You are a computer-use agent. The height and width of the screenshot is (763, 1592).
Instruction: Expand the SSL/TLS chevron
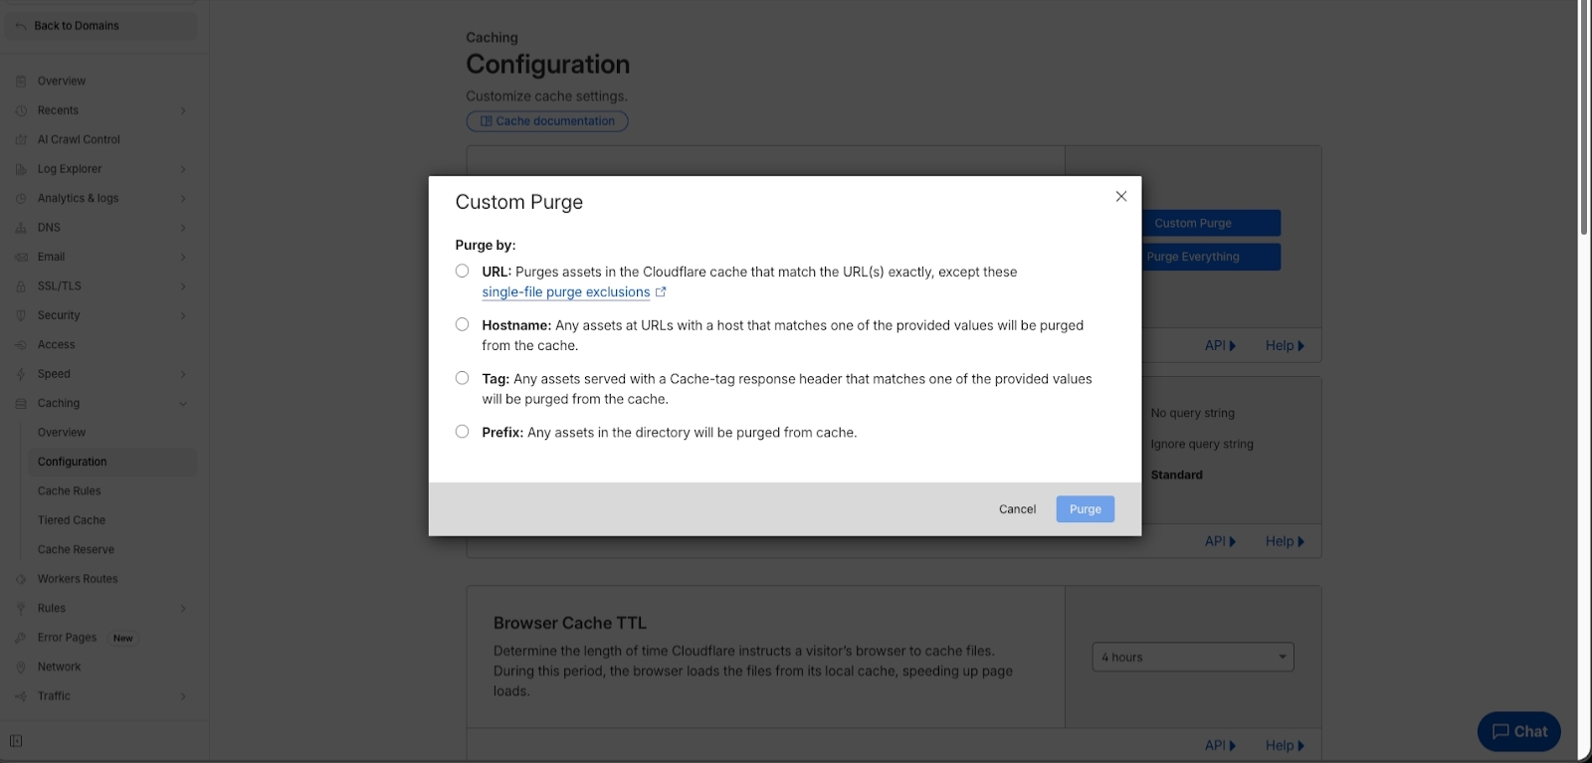coord(183,286)
